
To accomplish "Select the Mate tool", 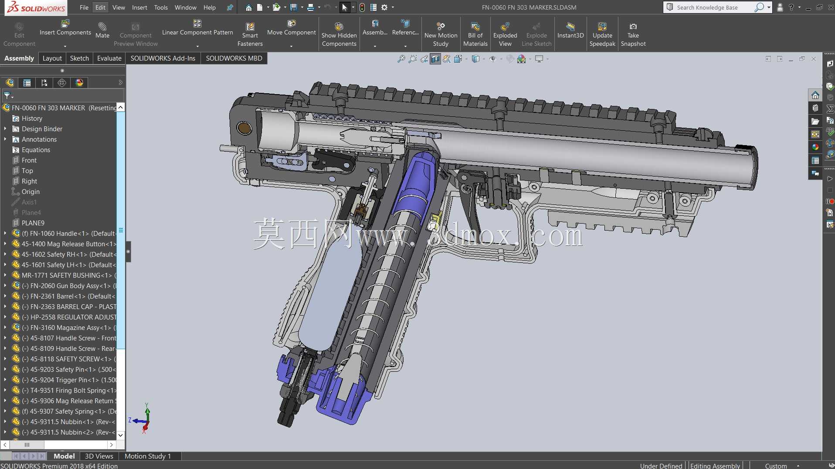I will (x=102, y=31).
